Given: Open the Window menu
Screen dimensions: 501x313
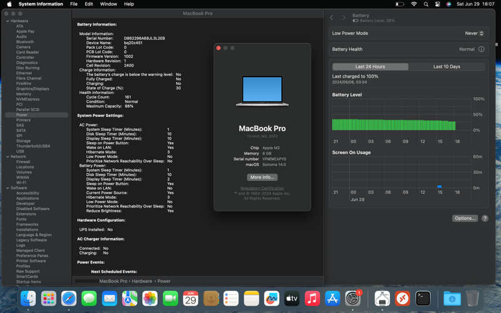Looking at the screenshot, I should 108,4.
